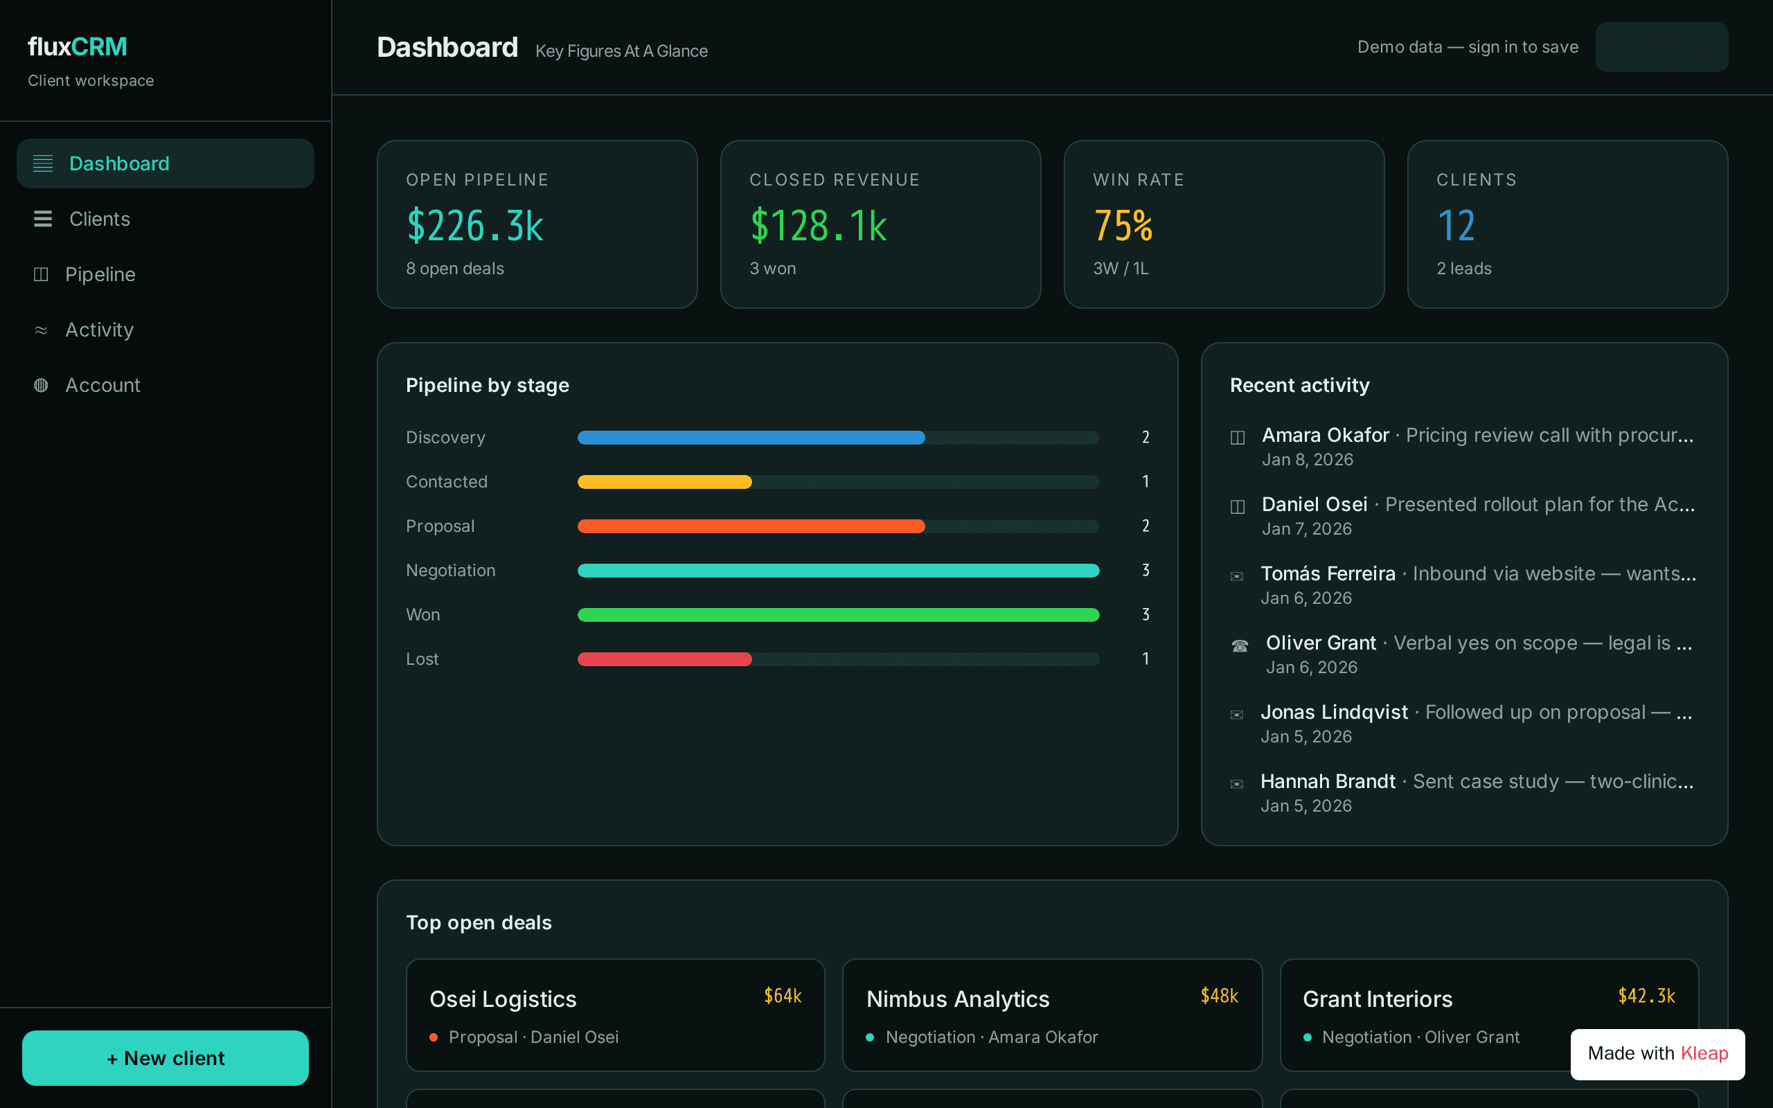Select the "75%" win rate figure
Image resolution: width=1773 pixels, height=1108 pixels.
tap(1123, 225)
